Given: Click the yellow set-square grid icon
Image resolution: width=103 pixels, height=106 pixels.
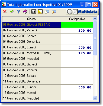Looking at the screenshot, I should coord(40,12).
